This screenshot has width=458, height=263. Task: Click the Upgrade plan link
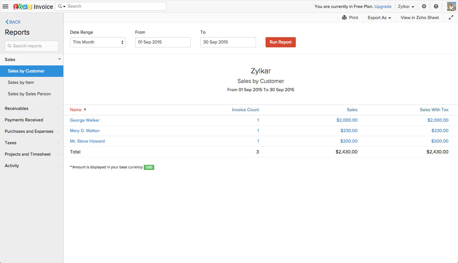pyautogui.click(x=383, y=6)
